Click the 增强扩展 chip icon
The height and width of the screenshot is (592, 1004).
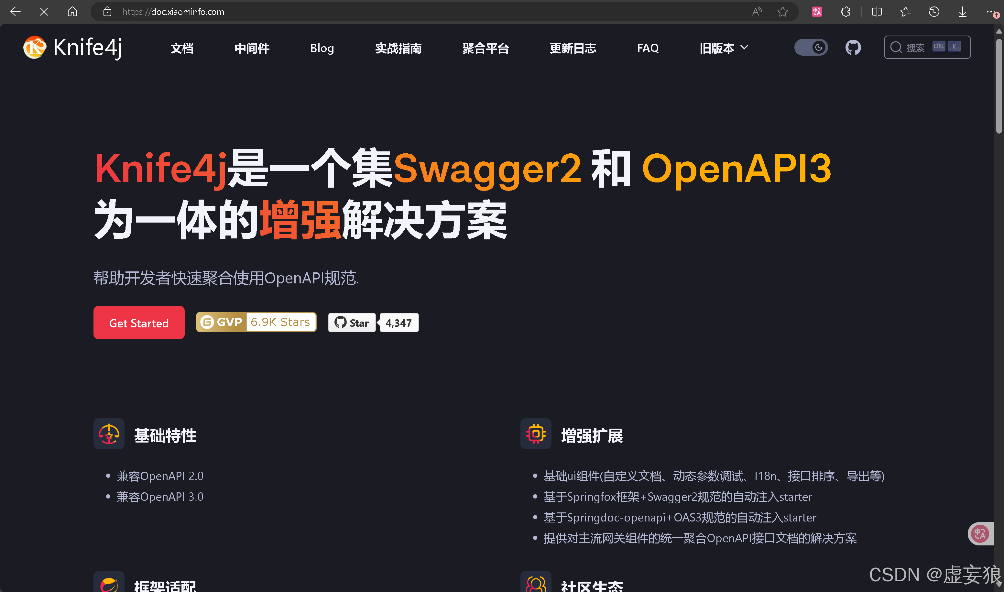point(535,434)
